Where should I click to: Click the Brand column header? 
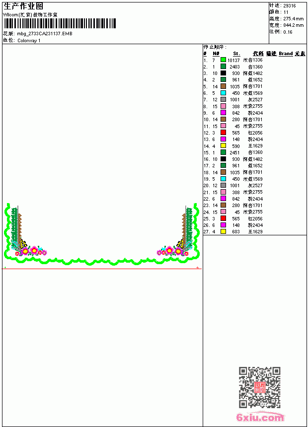pyautogui.click(x=286, y=54)
